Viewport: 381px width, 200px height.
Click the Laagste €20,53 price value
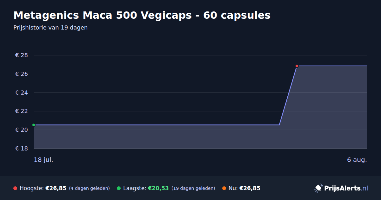(158, 188)
